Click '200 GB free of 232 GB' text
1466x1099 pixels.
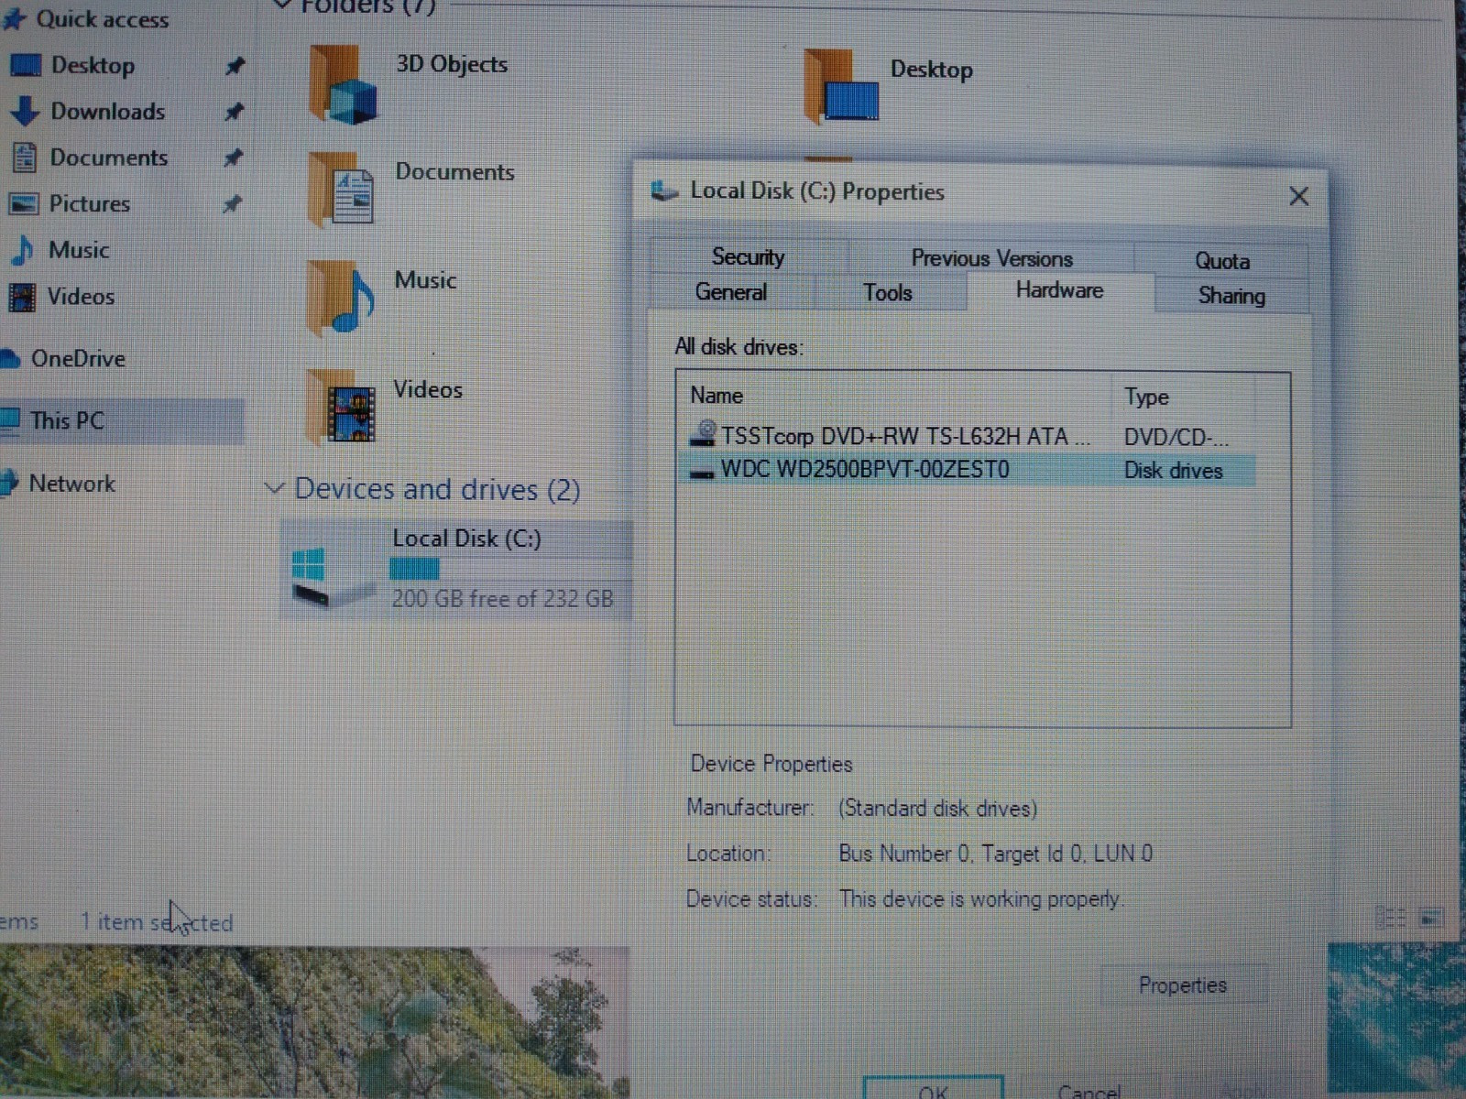[x=502, y=599]
